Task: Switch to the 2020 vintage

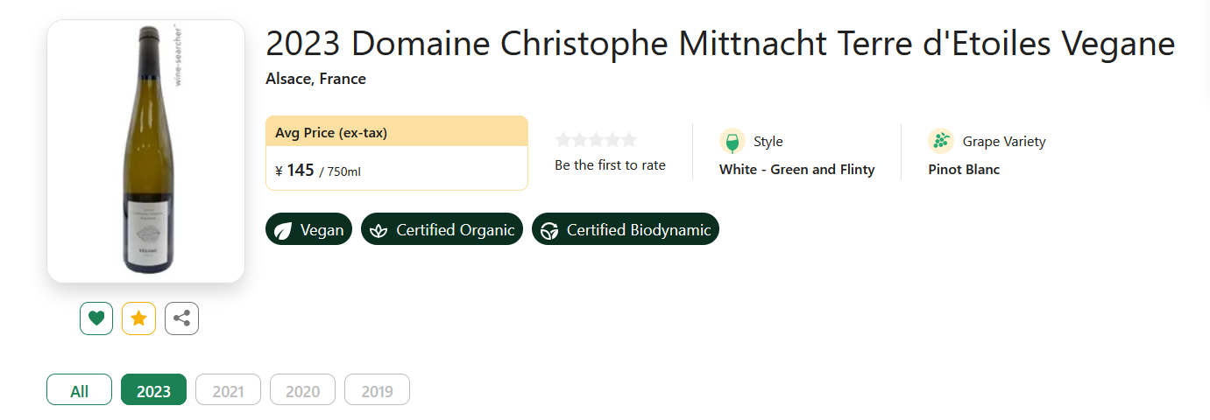Action: (302, 390)
